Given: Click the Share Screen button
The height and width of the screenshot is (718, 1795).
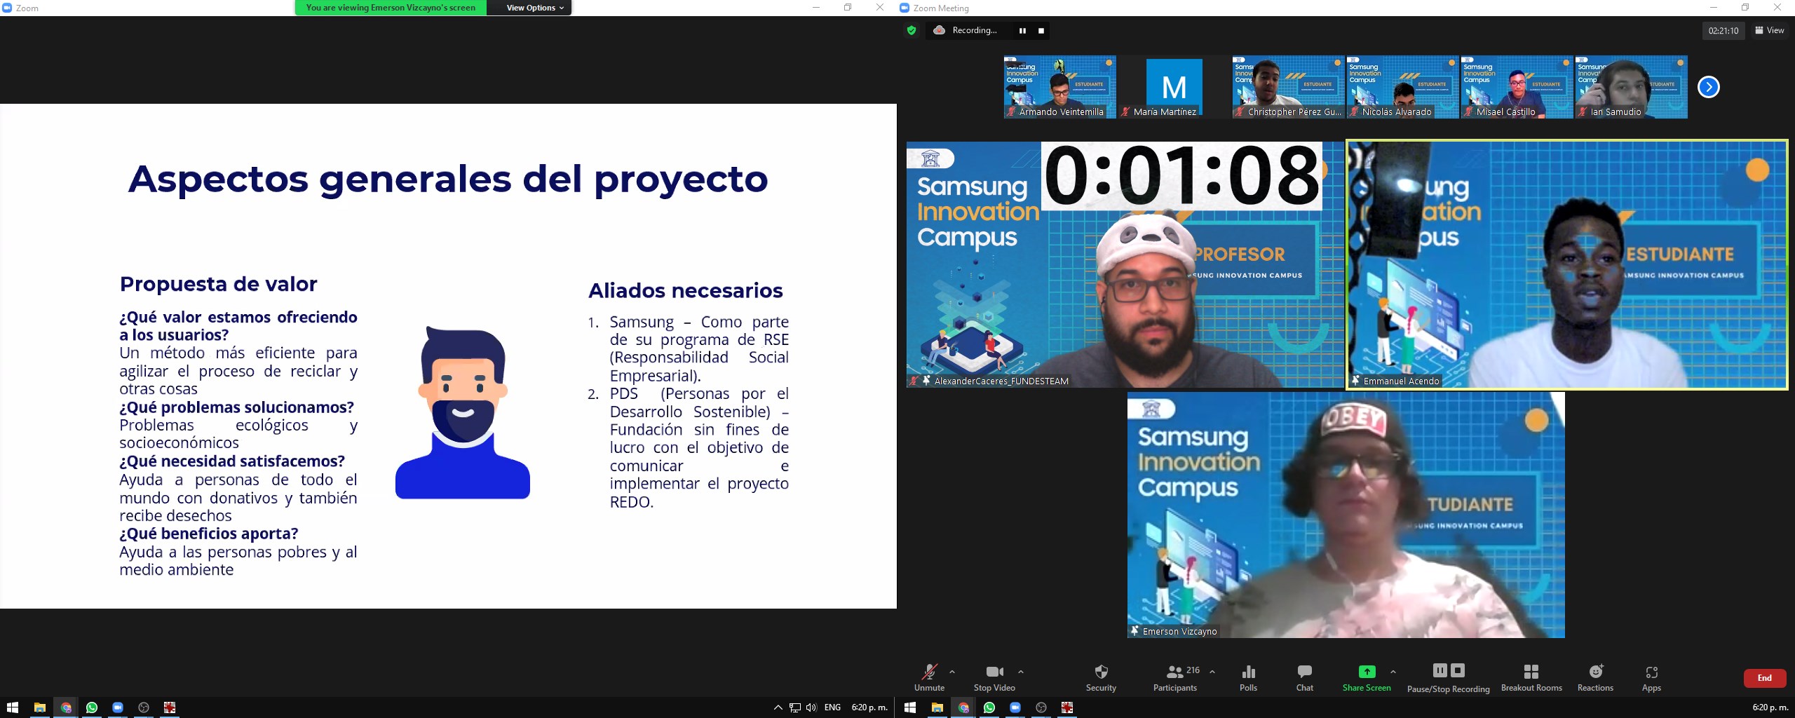Looking at the screenshot, I should 1367,672.
